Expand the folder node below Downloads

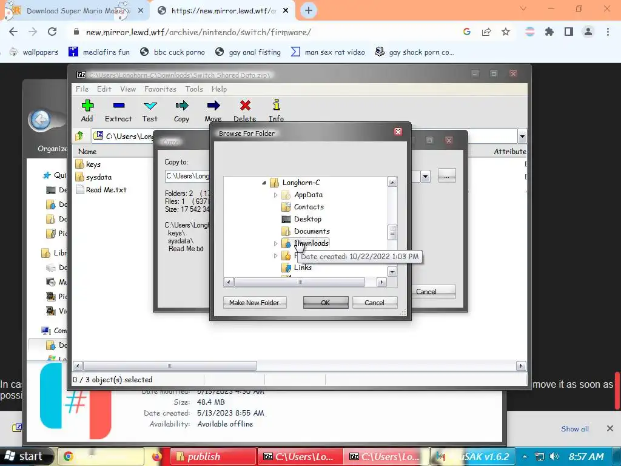click(x=276, y=256)
